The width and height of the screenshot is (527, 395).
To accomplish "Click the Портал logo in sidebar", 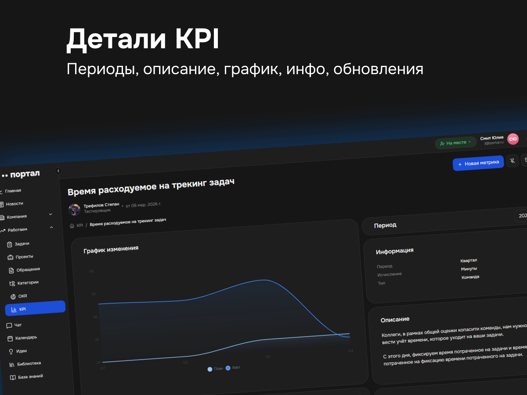I will point(21,174).
